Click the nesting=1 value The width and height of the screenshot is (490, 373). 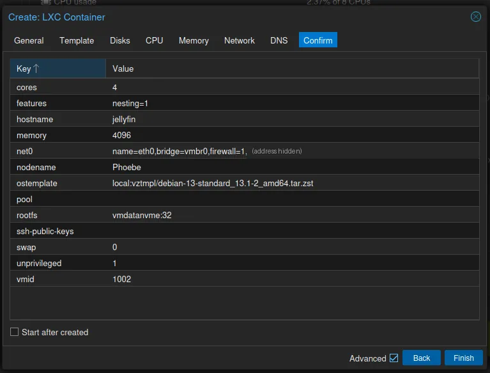click(130, 103)
